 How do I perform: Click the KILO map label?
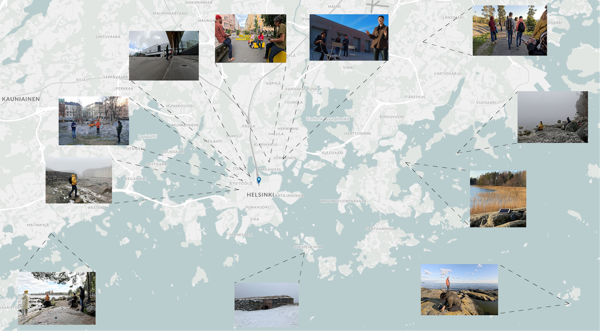tap(80, 79)
